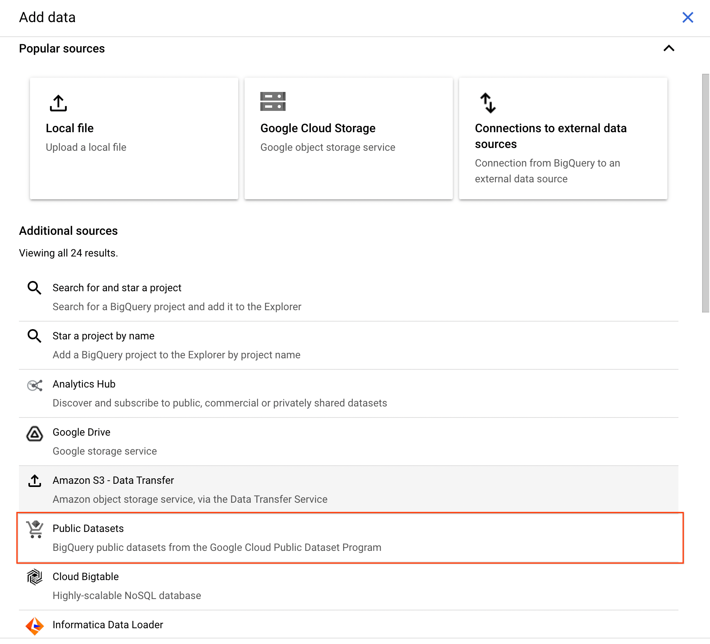The width and height of the screenshot is (710, 644).
Task: Click the Amazon S3 upload icon
Action: (x=35, y=481)
